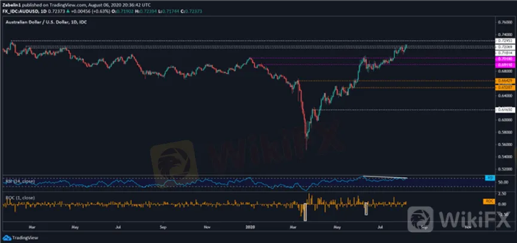Click the 0.52000 price axis value
Screen dimensions: 517x243
click(505, 169)
